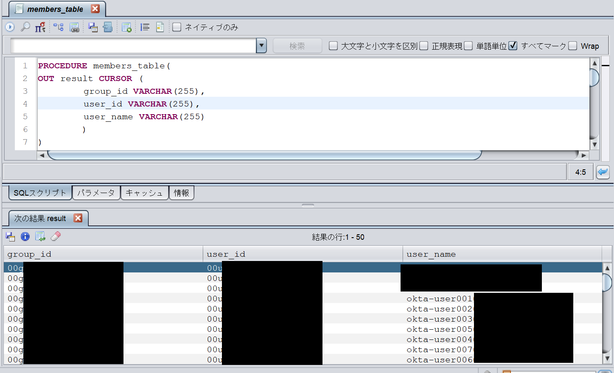The height and width of the screenshot is (373, 614).
Task: Click the editor horizontal scrollbar thumb
Action: [264, 155]
